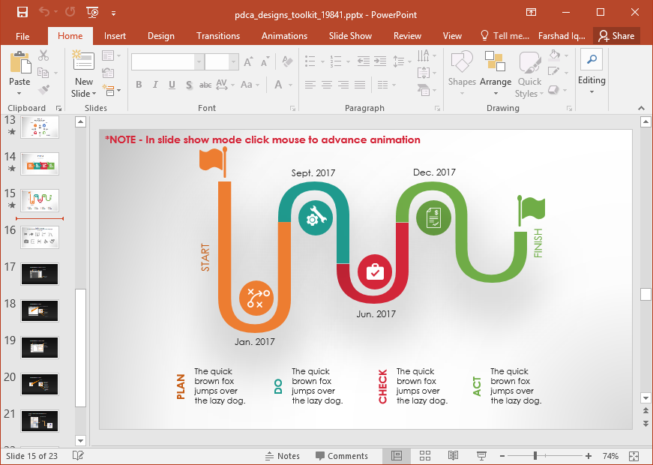653x465 pixels.
Task: Click the Slide Show icon in status bar
Action: point(481,456)
